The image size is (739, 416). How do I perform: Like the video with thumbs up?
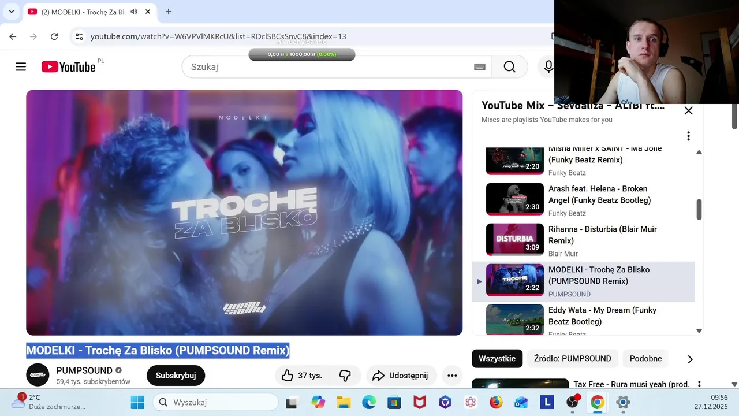click(x=302, y=376)
